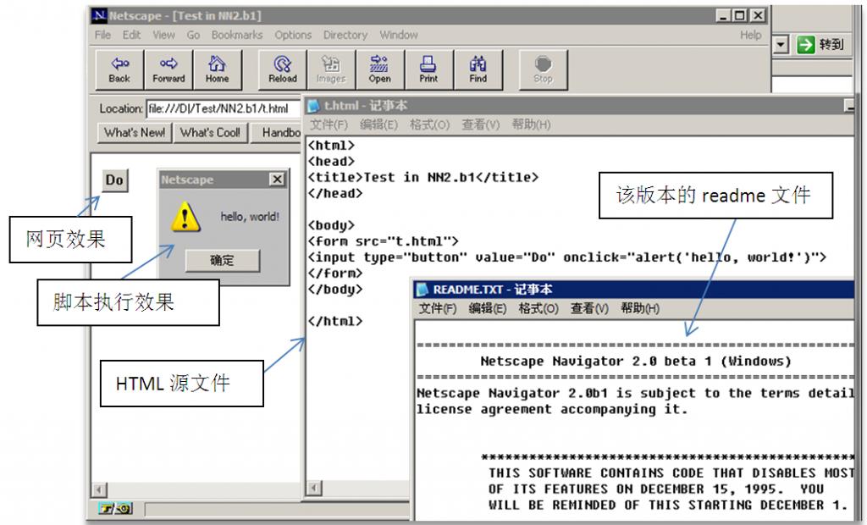Click the README.TXT - 记事本 title bar
867x525 pixels.
633,290
